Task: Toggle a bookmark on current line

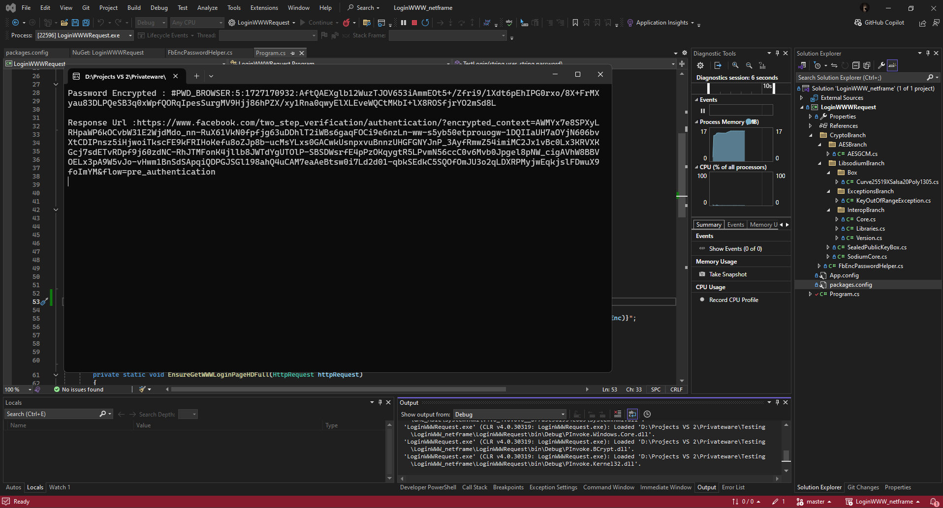Action: coord(575,23)
